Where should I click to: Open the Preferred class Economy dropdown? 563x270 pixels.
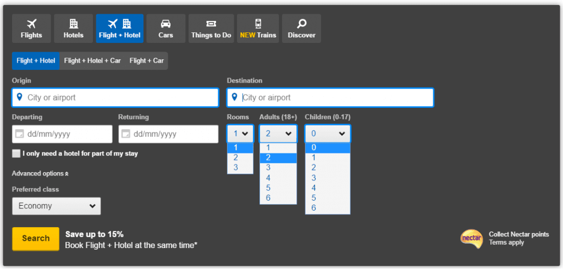(x=57, y=206)
